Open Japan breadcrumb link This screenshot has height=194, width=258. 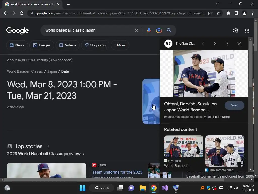click(x=52, y=71)
